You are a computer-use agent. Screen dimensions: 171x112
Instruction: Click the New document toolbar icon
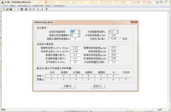coord(4,9)
